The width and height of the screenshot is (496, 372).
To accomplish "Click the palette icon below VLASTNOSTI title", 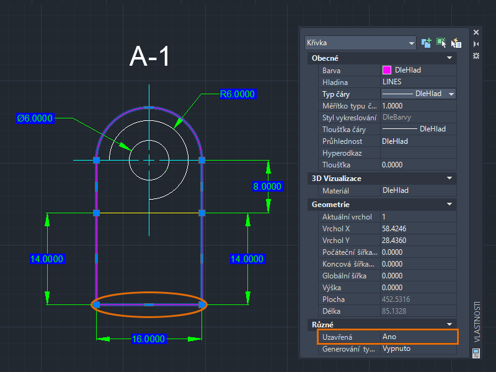I will pyautogui.click(x=476, y=353).
